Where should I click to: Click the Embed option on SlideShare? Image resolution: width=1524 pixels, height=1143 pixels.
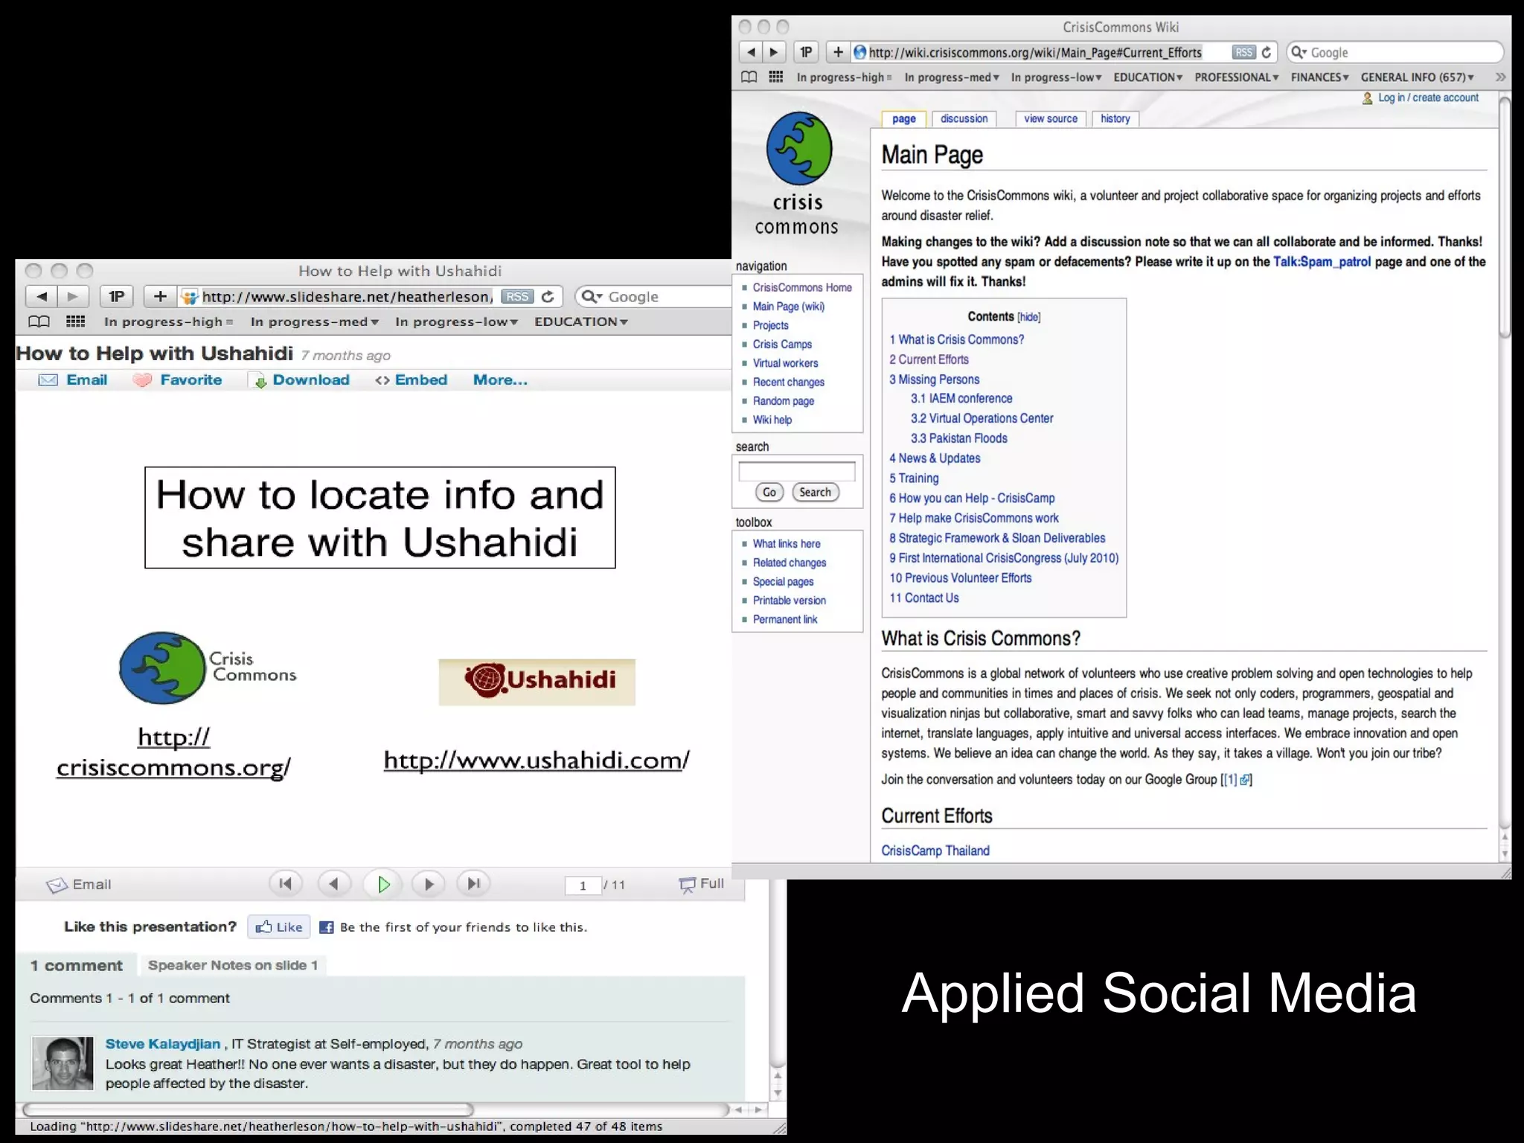point(411,380)
